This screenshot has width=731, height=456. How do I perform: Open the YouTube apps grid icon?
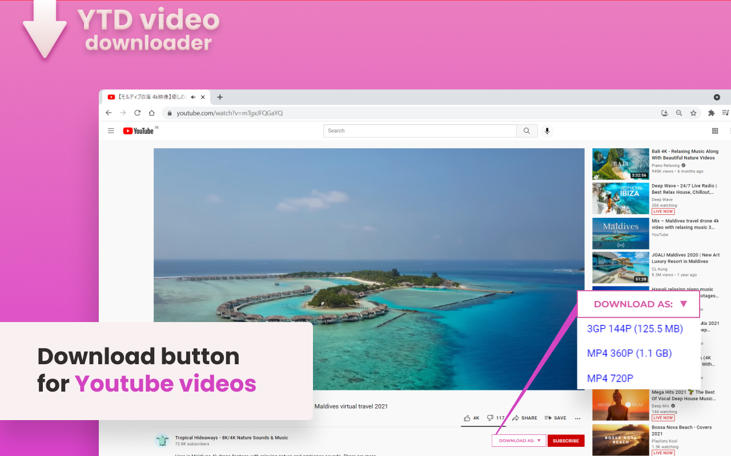(715, 131)
